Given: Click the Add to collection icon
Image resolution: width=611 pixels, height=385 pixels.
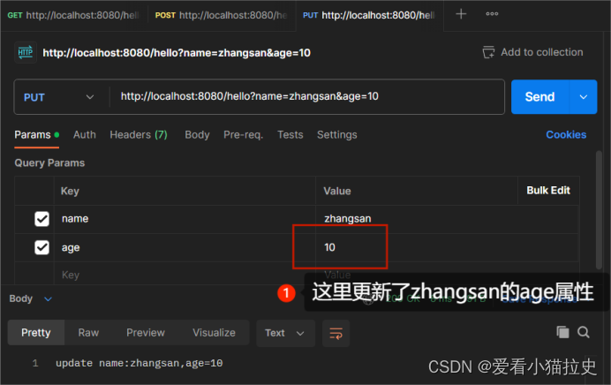Looking at the screenshot, I should [488, 52].
